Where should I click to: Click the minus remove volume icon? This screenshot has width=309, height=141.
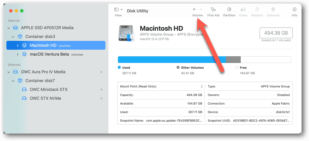[201, 9]
